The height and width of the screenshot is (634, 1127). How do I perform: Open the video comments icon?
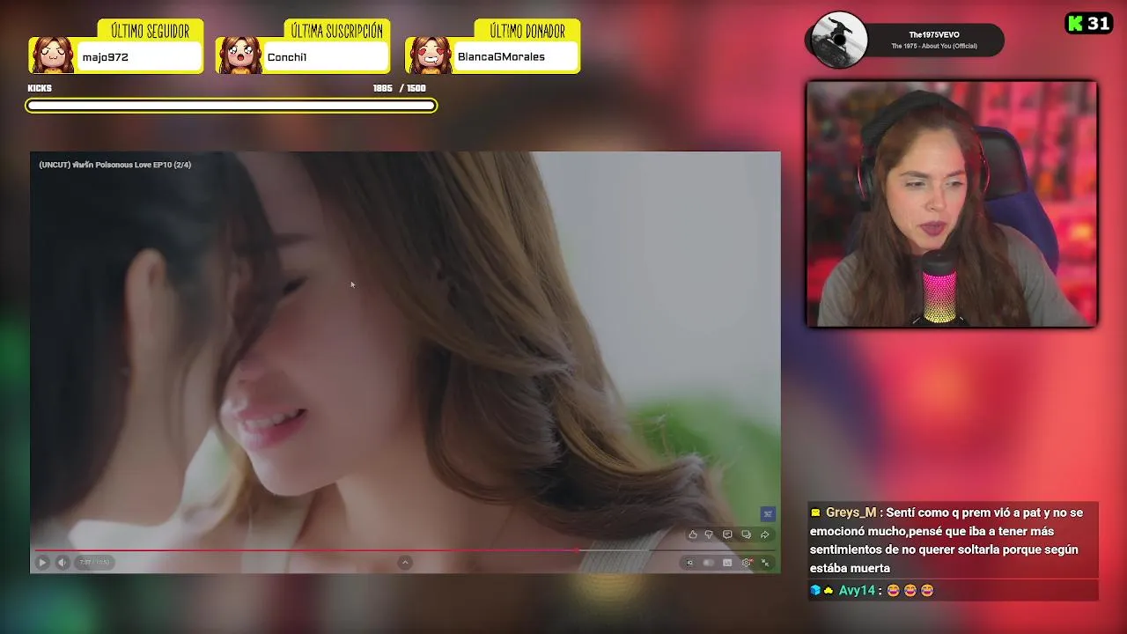tap(727, 534)
